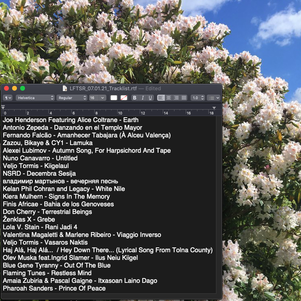
Task: Click the RTF document icon in title bar
Action: point(65,89)
